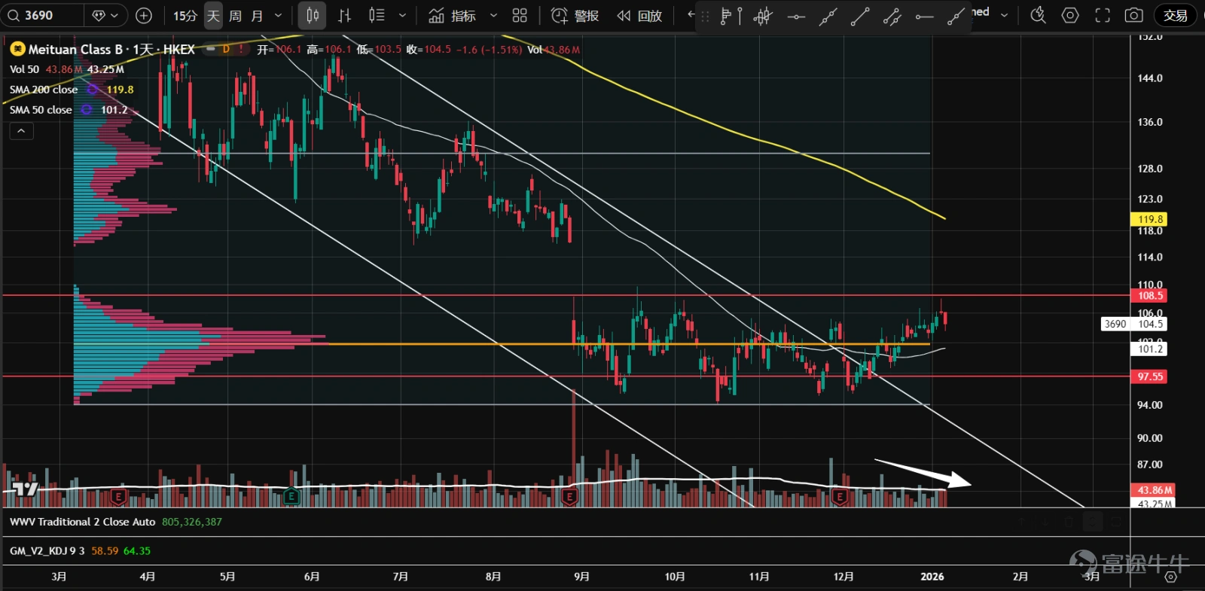Viewport: 1205px width, 591px height.
Task: Click the 43.86M volume label
Action: coord(1154,490)
